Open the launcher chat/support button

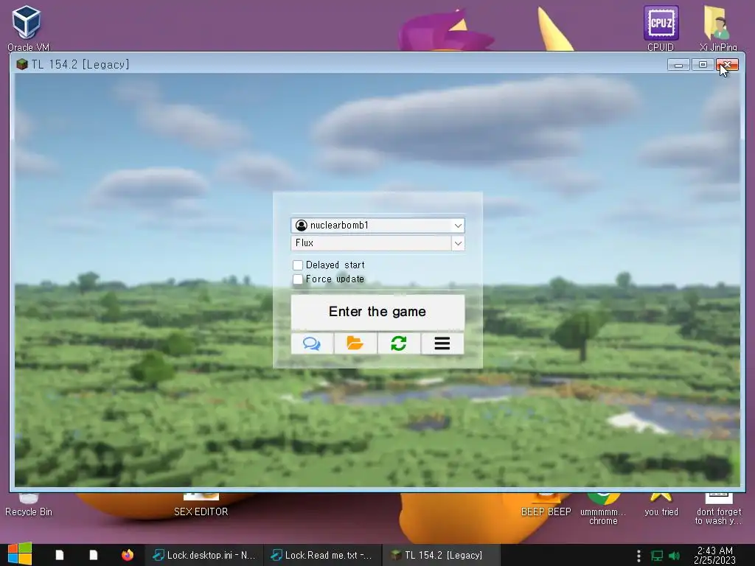(312, 343)
